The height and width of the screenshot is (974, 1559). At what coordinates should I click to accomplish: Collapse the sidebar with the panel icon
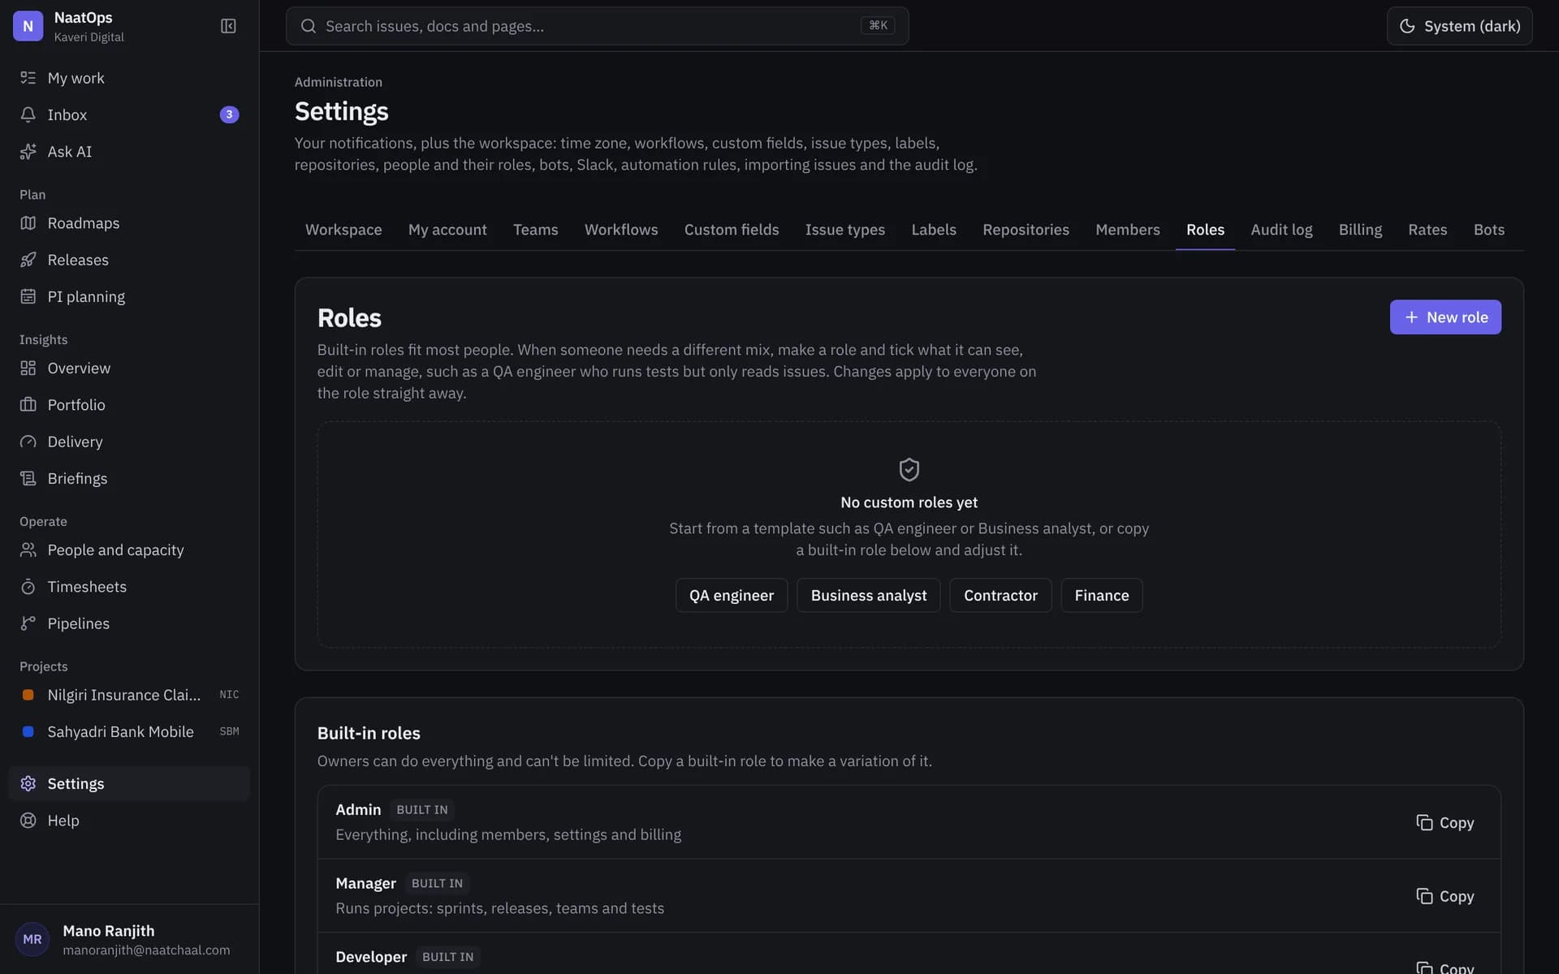[x=228, y=26]
